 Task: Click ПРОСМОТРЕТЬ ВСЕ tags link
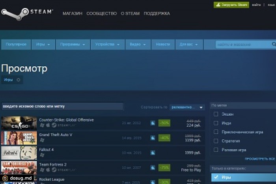pyautogui.click(x=260, y=159)
